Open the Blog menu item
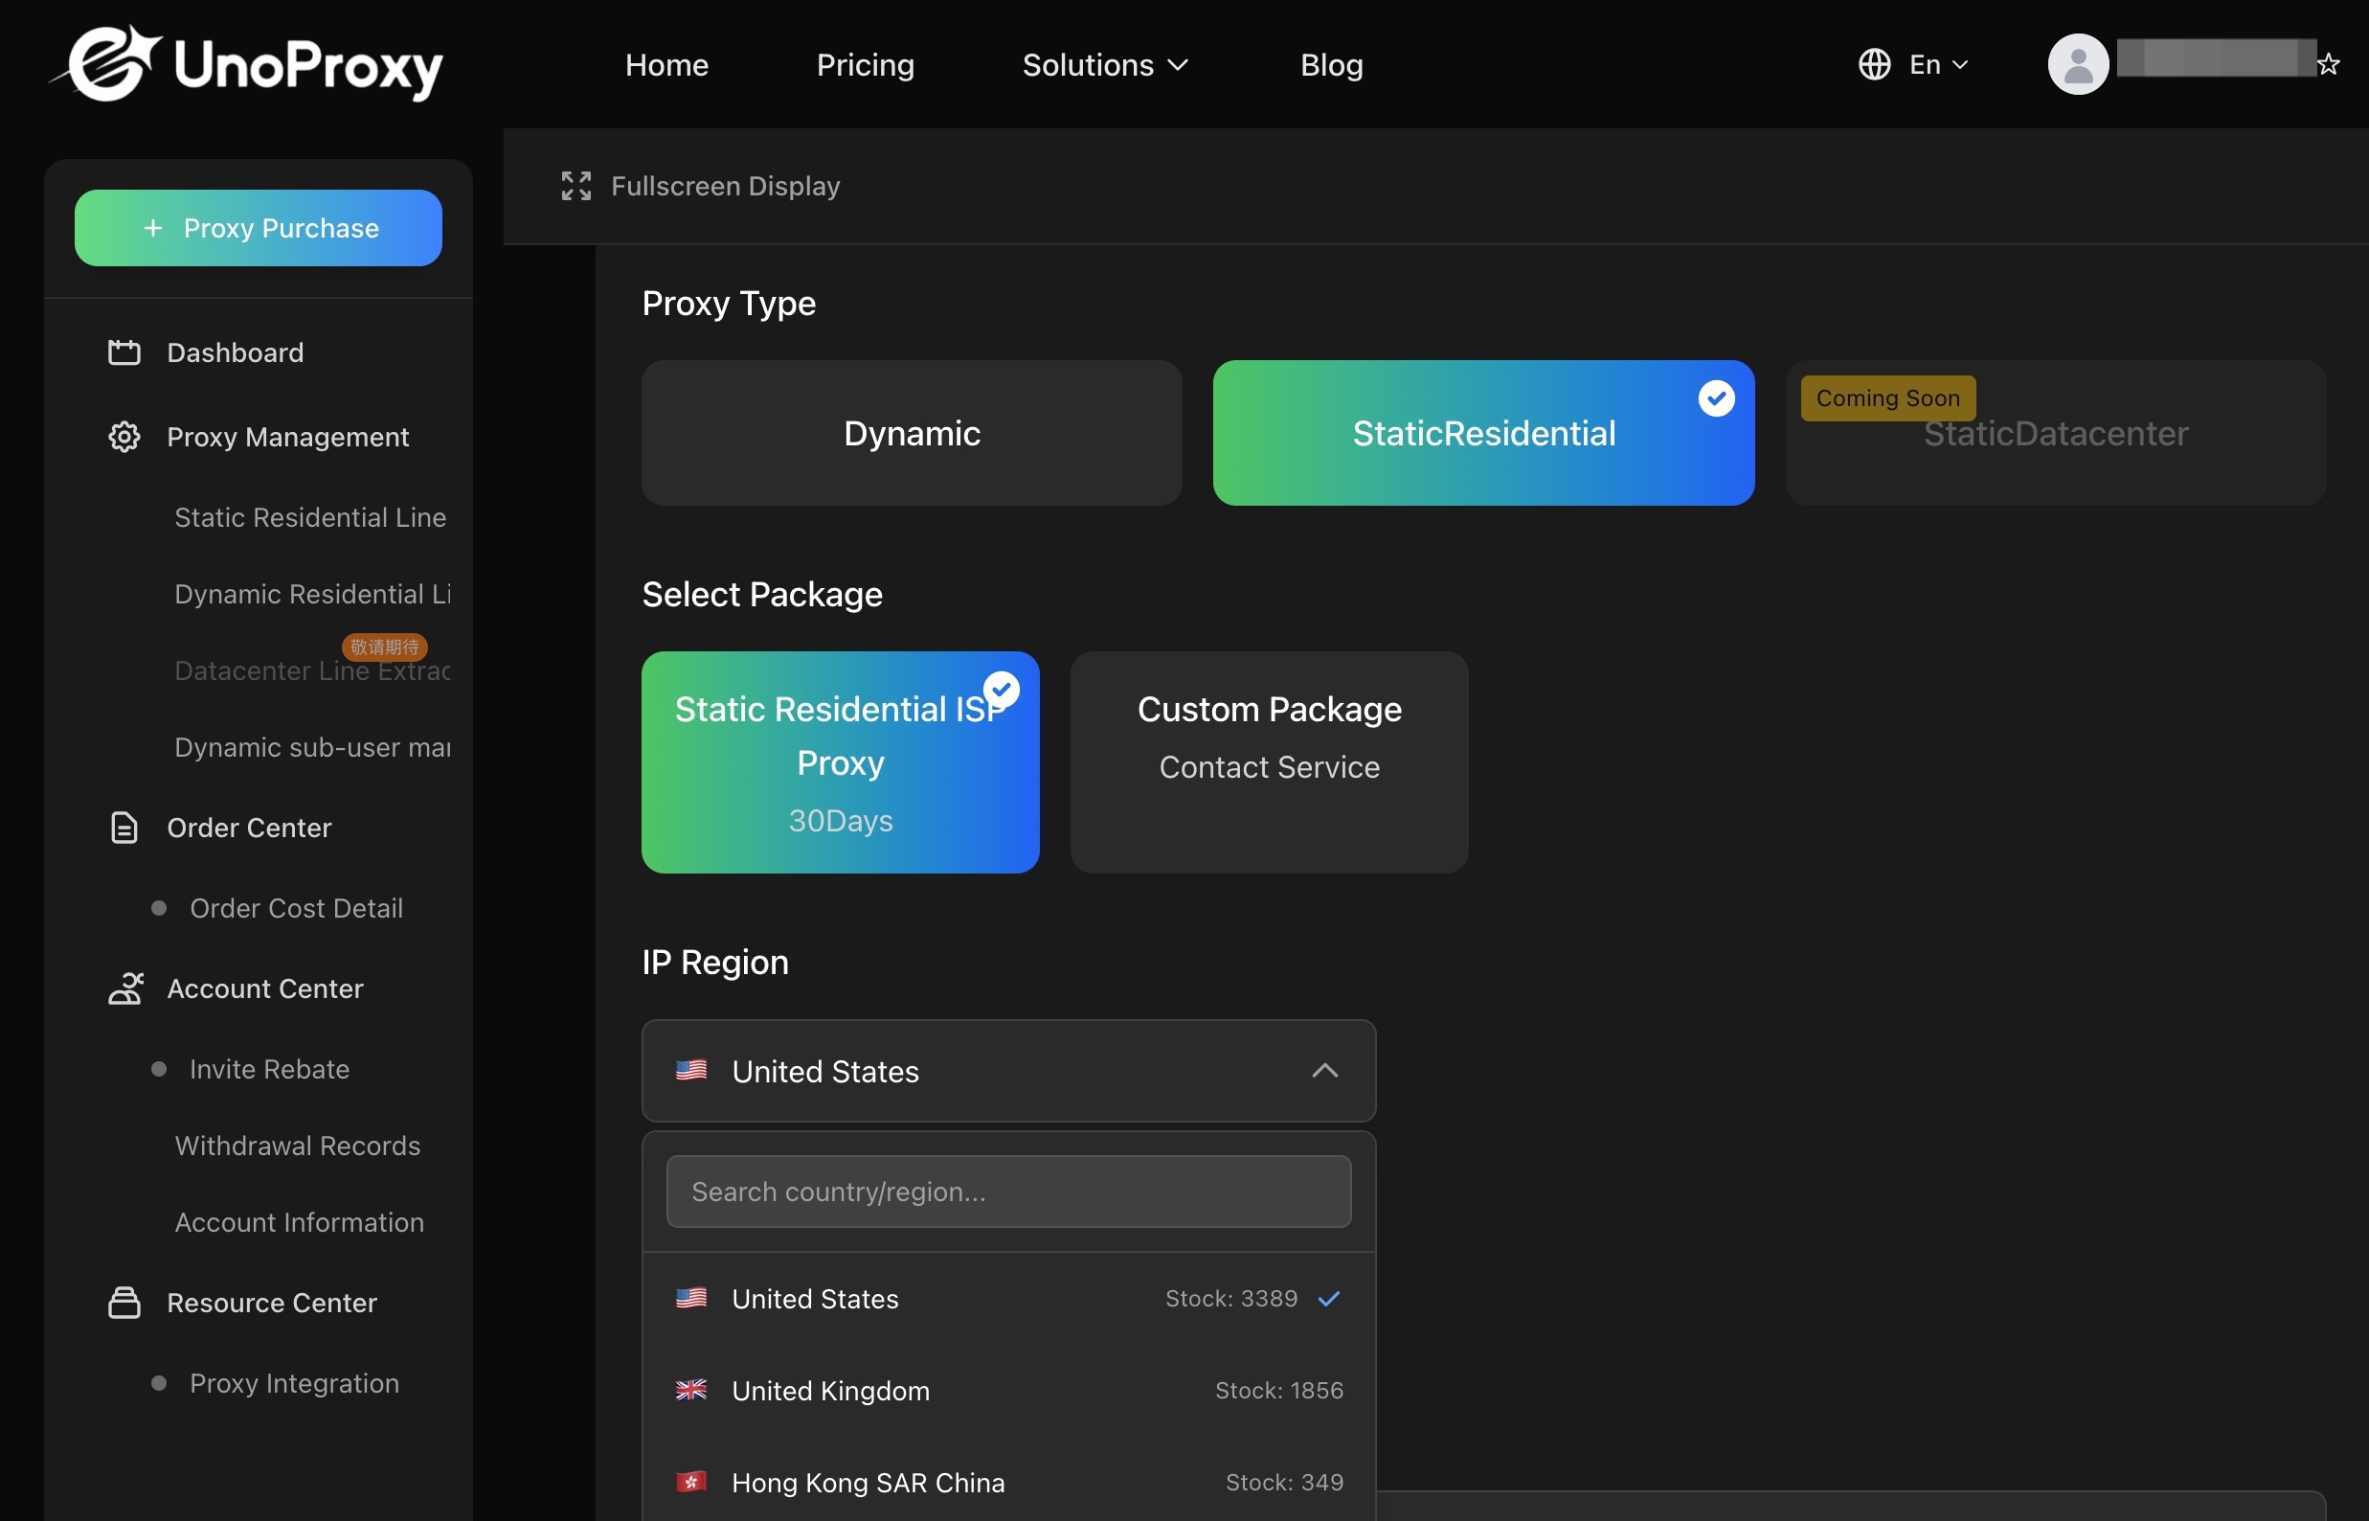This screenshot has width=2369, height=1521. coord(1331,65)
